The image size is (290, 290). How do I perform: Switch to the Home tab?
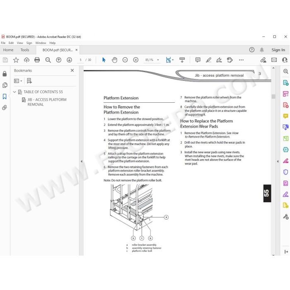click(8, 50)
